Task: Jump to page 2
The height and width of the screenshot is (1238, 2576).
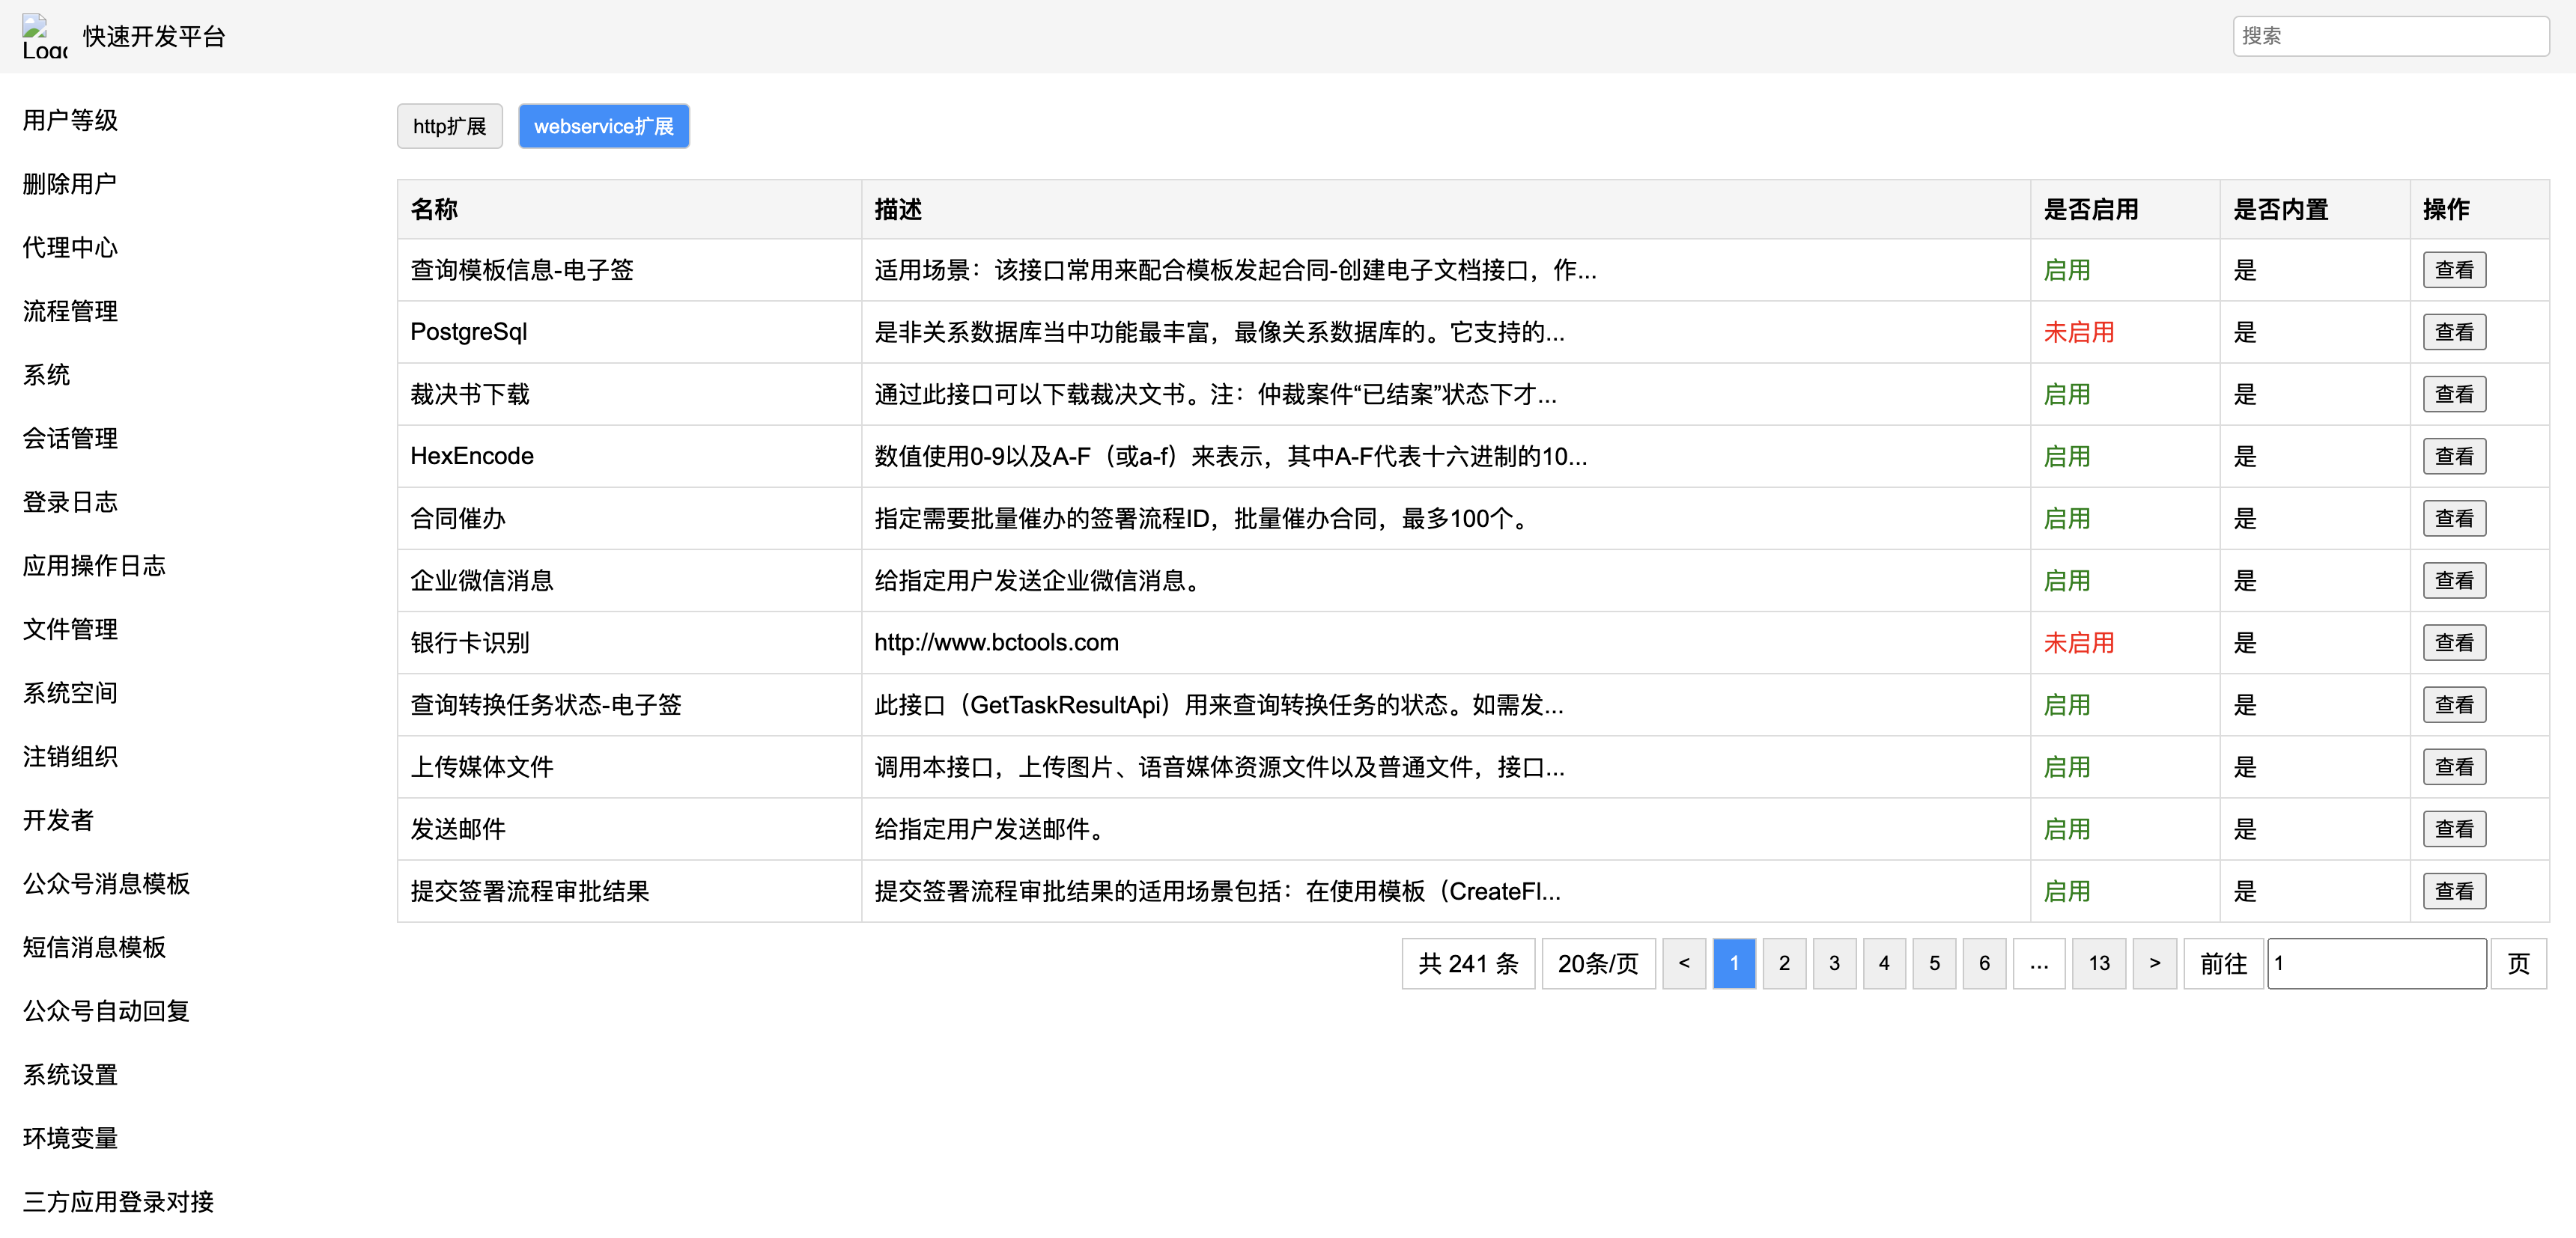Action: tap(1783, 963)
